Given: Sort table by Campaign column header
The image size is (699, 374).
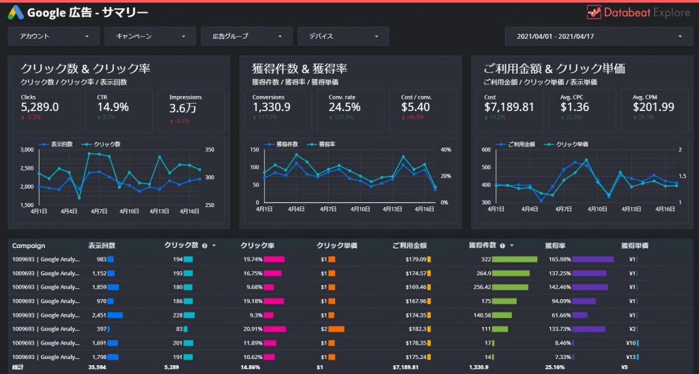Looking at the screenshot, I should pyautogui.click(x=29, y=245).
